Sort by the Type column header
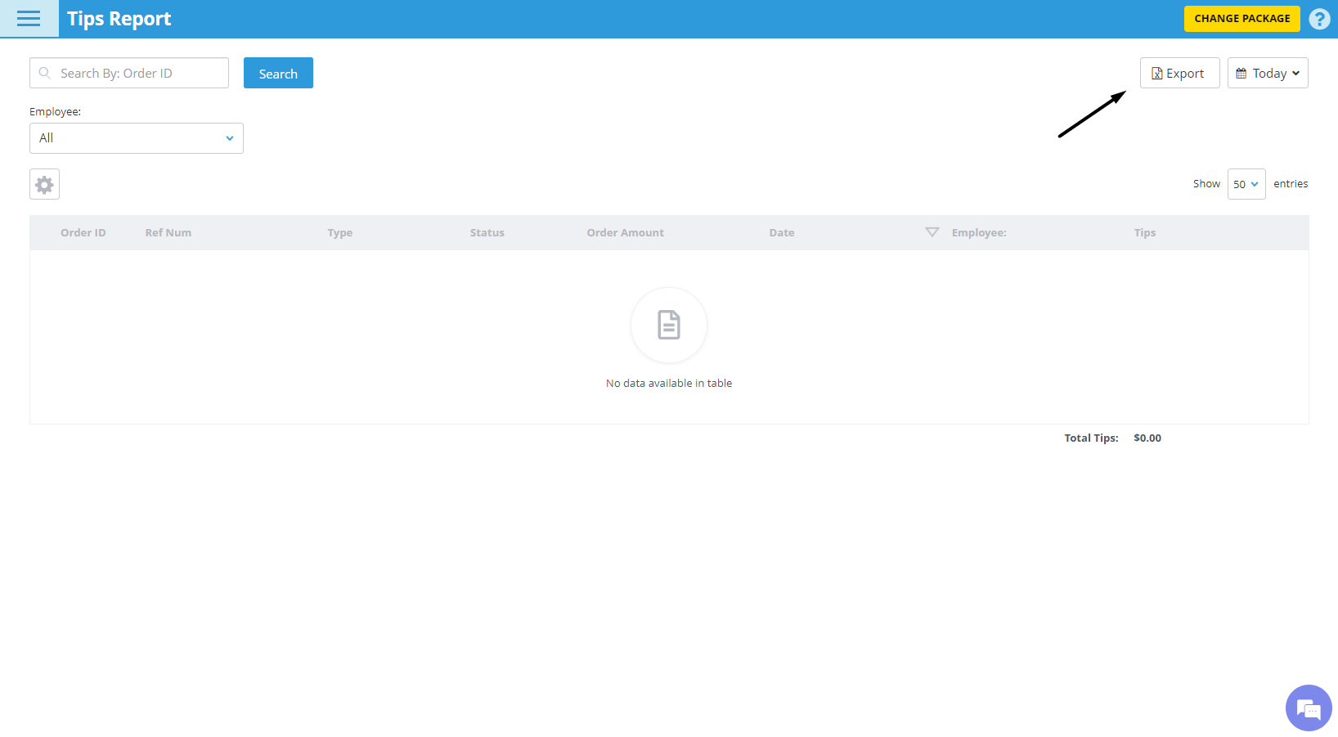The height and width of the screenshot is (737, 1338). [x=339, y=233]
